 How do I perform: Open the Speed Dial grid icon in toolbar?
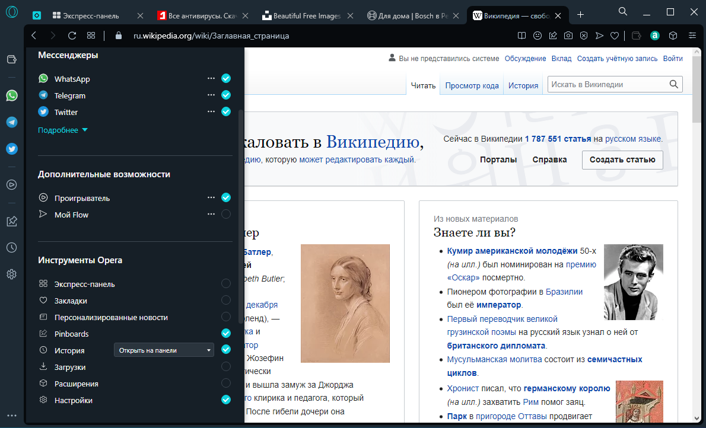[91, 36]
